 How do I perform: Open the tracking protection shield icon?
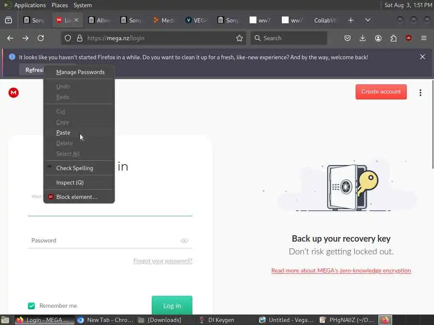pos(68,38)
